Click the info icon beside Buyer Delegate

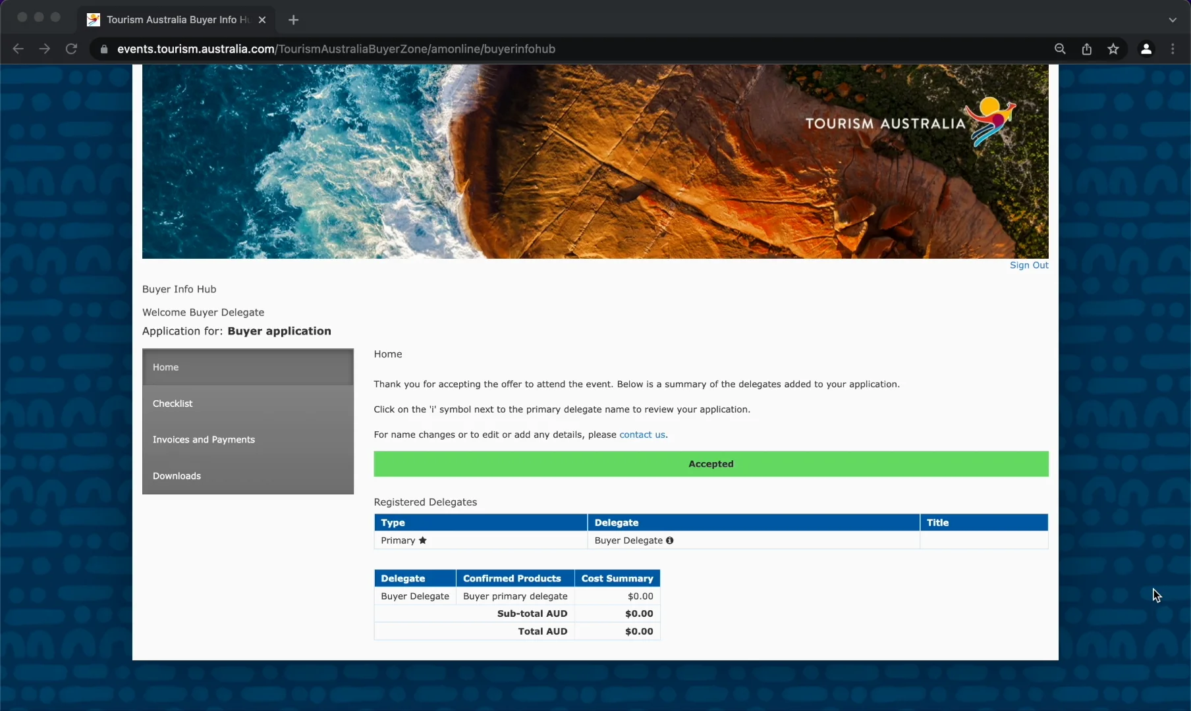click(669, 540)
